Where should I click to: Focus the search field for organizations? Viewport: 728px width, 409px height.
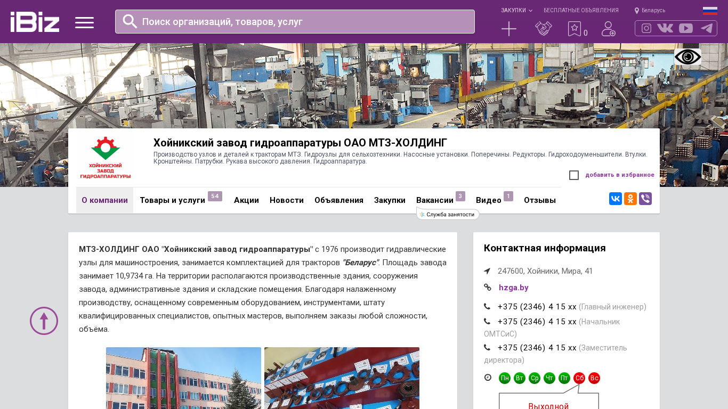pos(295,21)
